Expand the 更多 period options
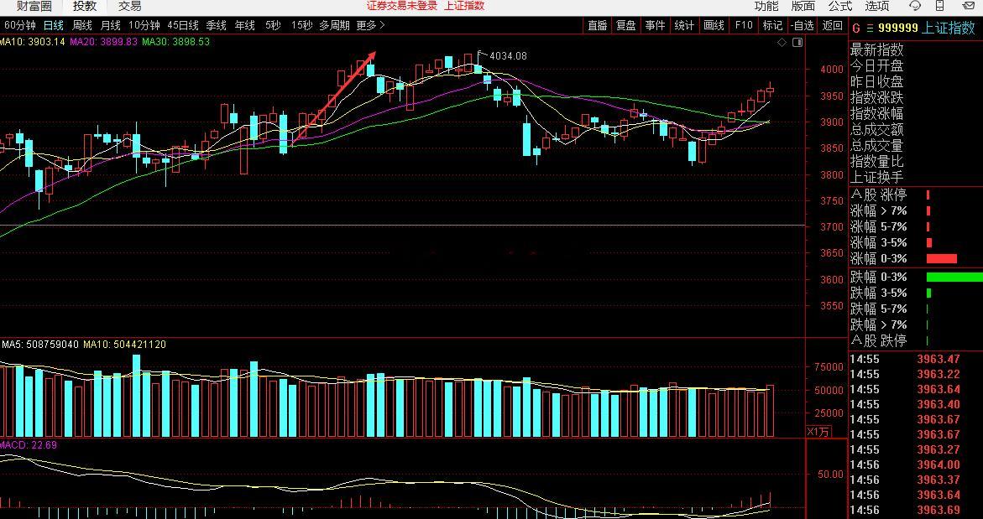Viewport: 983px width, 519px height. [370, 26]
